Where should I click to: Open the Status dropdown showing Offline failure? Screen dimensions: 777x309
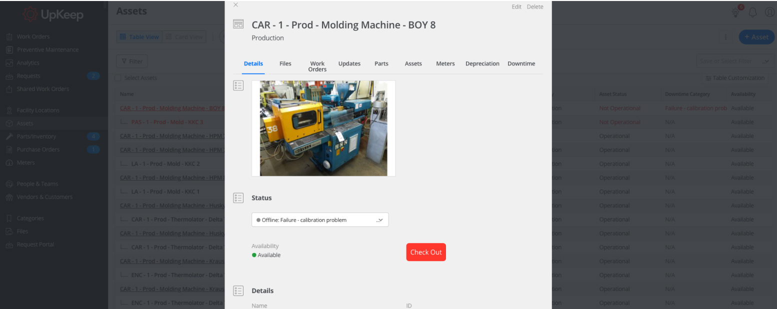click(320, 220)
